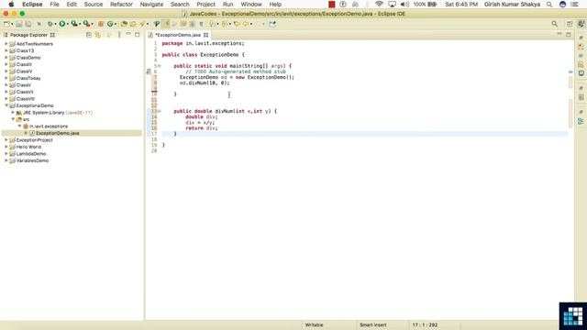Select the ClassToday project
This screenshot has width=587, height=330.
point(28,78)
